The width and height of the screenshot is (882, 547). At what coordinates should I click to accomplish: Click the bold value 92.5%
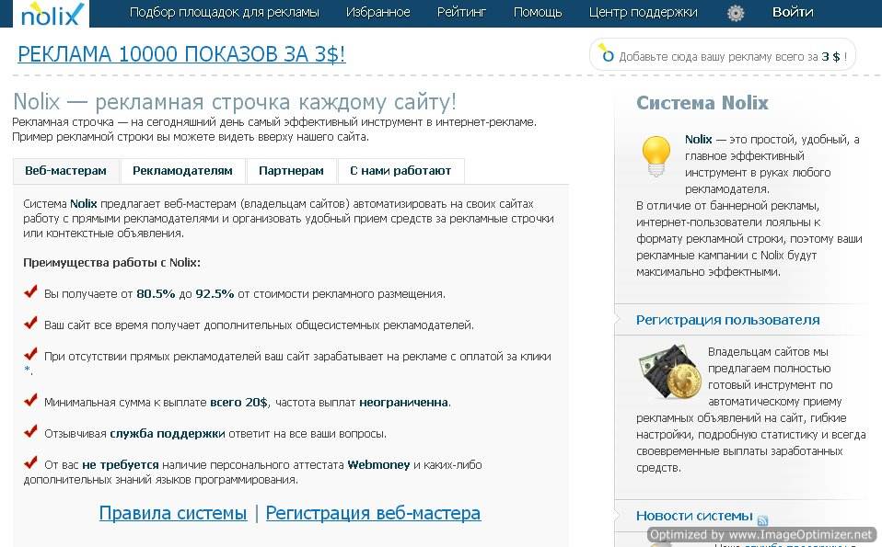pyautogui.click(x=215, y=293)
